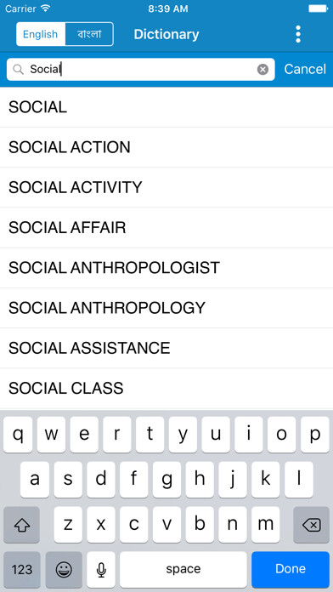Toggle the shift key
This screenshot has width=333, height=592.
21,525
